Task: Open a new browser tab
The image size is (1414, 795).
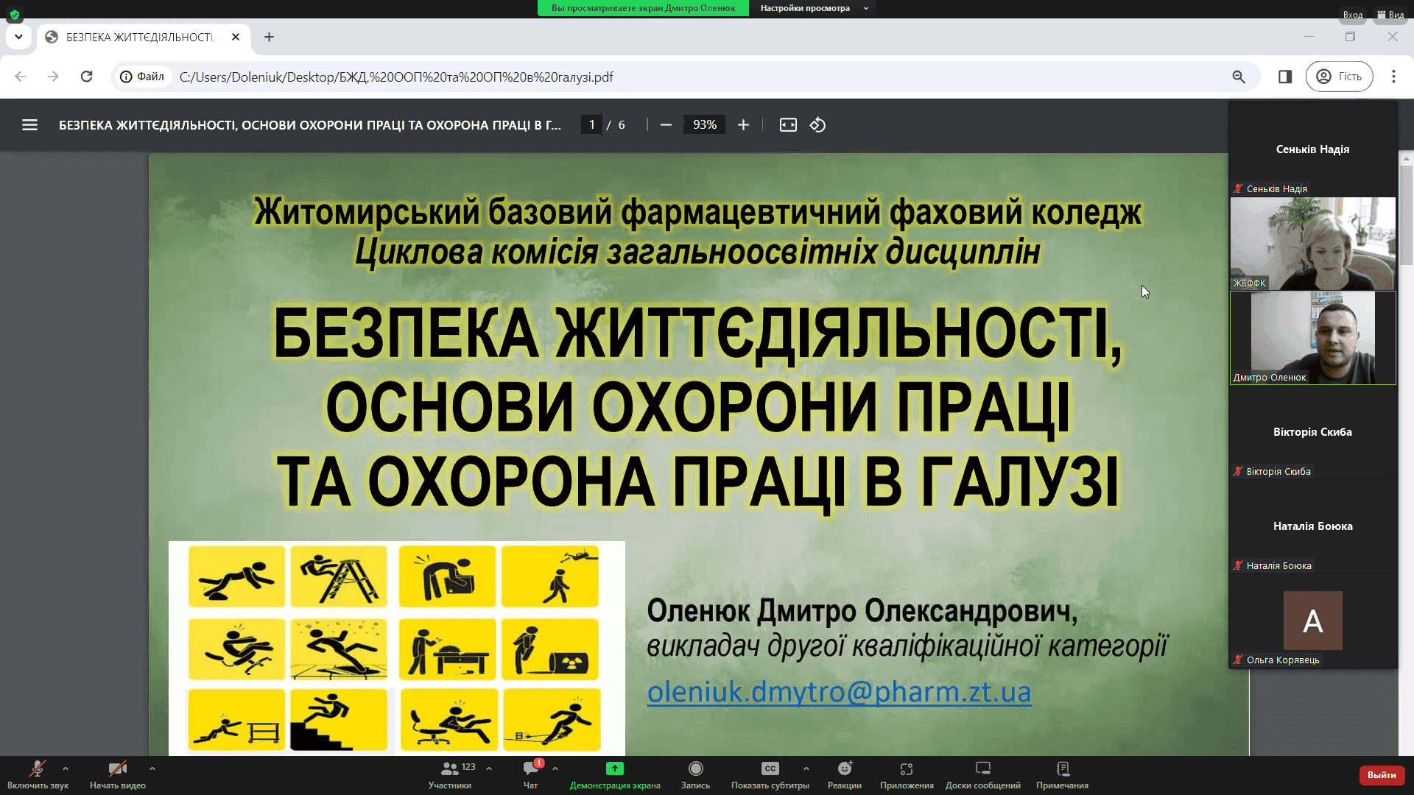Action: click(x=270, y=37)
